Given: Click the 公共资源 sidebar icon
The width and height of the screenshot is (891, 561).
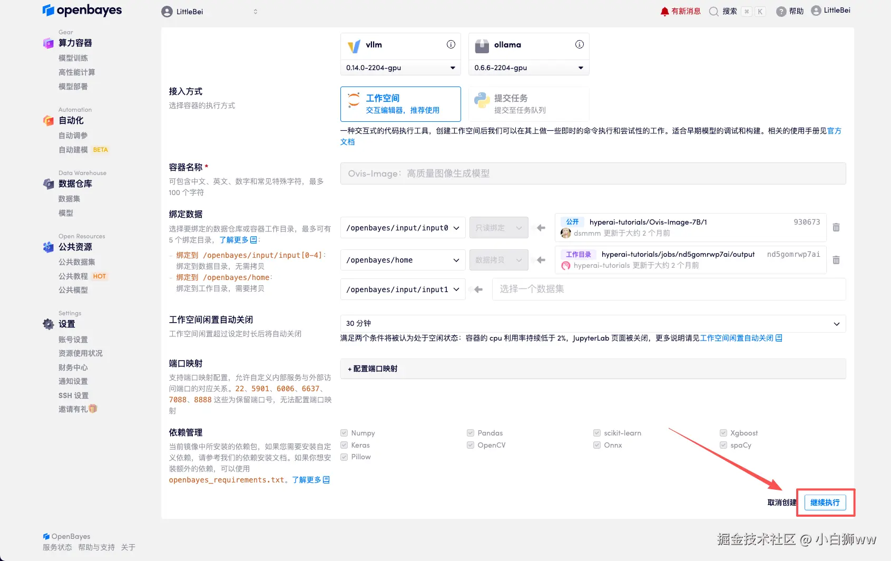Looking at the screenshot, I should pyautogui.click(x=48, y=247).
